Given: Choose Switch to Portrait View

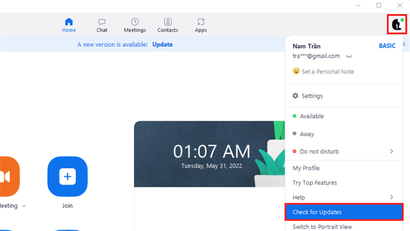Looking at the screenshot, I should point(344,226).
